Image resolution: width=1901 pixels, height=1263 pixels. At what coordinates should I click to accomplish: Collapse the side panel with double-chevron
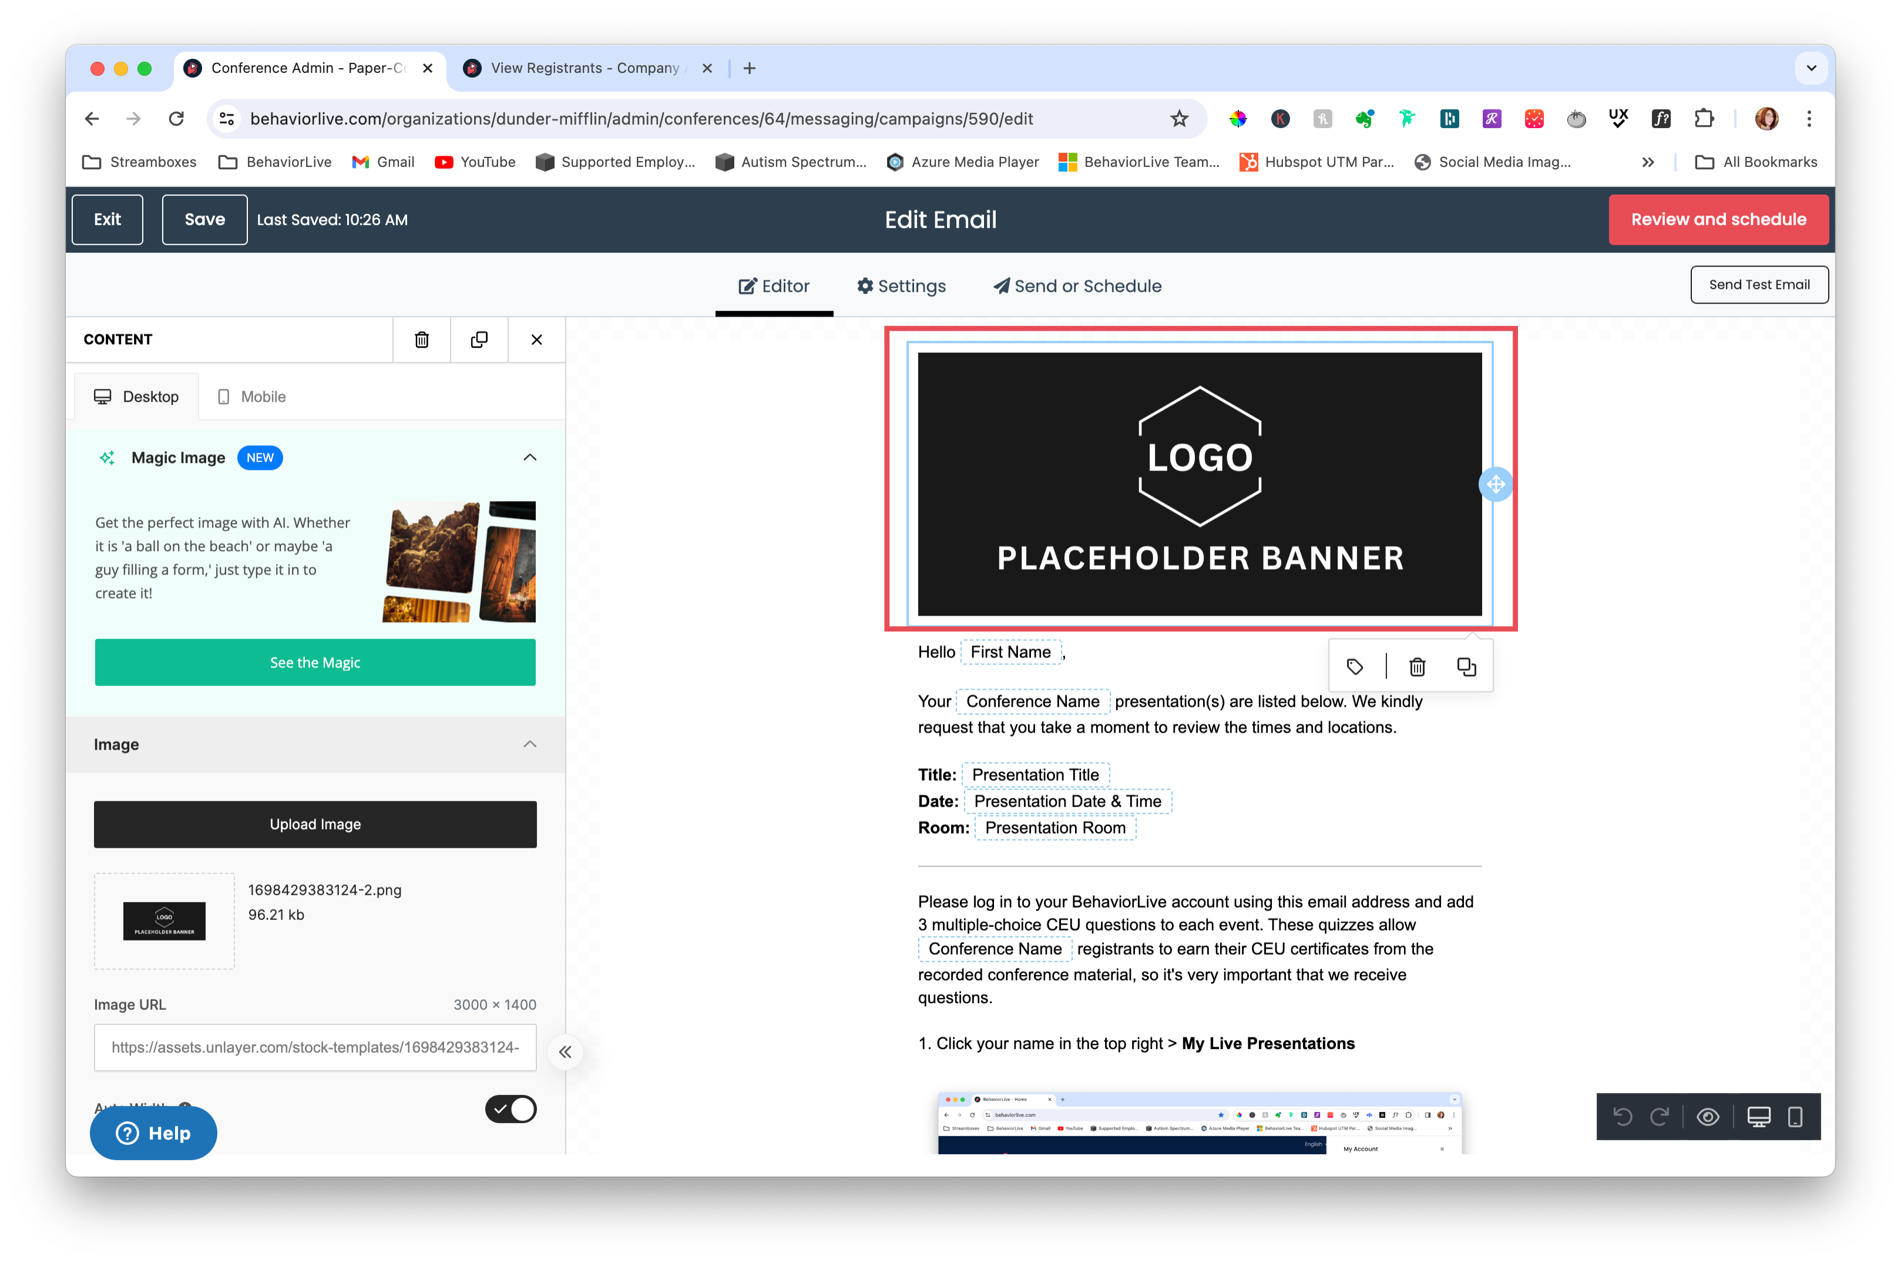(566, 1052)
